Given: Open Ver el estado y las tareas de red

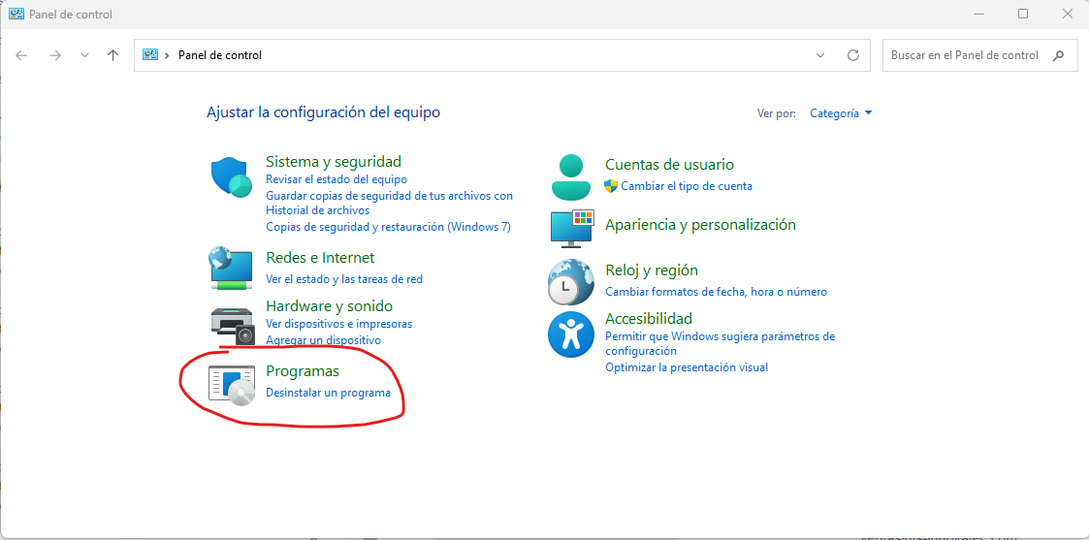Looking at the screenshot, I should (x=344, y=279).
